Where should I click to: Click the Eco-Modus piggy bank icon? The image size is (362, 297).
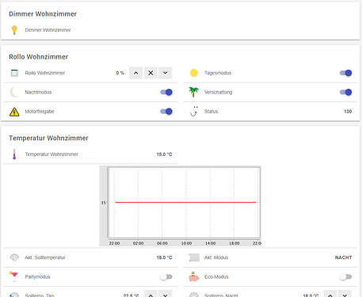(194, 276)
